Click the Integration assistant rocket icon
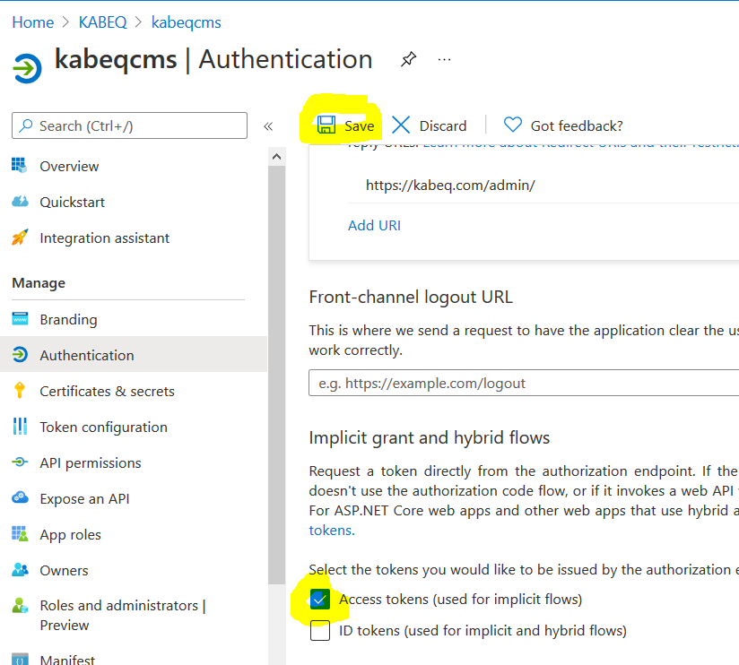 (x=20, y=238)
